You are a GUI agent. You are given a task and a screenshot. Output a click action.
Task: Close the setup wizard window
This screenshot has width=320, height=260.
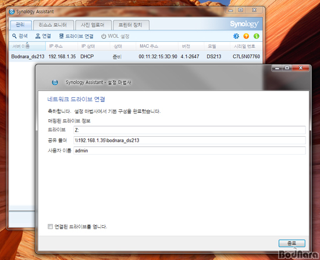[x=301, y=68]
